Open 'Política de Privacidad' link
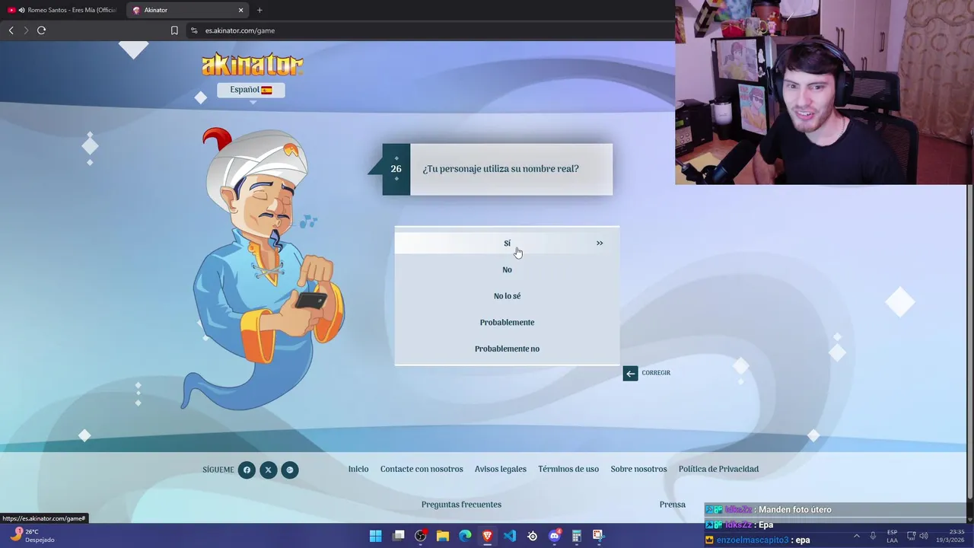Image resolution: width=974 pixels, height=548 pixels. [x=718, y=469]
